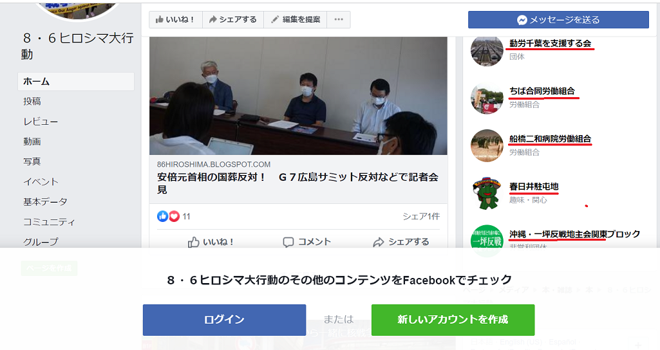Open the ちば合同労働組合 page link
The image size is (660, 350).
[x=542, y=91]
